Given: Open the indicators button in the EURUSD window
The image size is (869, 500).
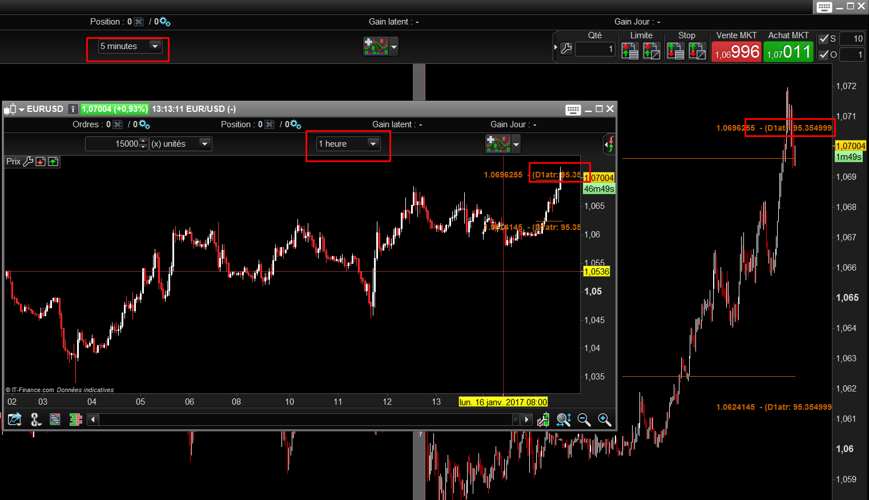Looking at the screenshot, I should coord(498,144).
